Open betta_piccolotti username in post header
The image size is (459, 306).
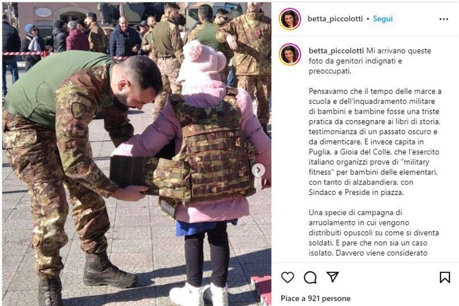335,19
